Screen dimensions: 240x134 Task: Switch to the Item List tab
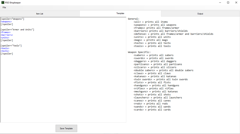[x=40, y=14]
